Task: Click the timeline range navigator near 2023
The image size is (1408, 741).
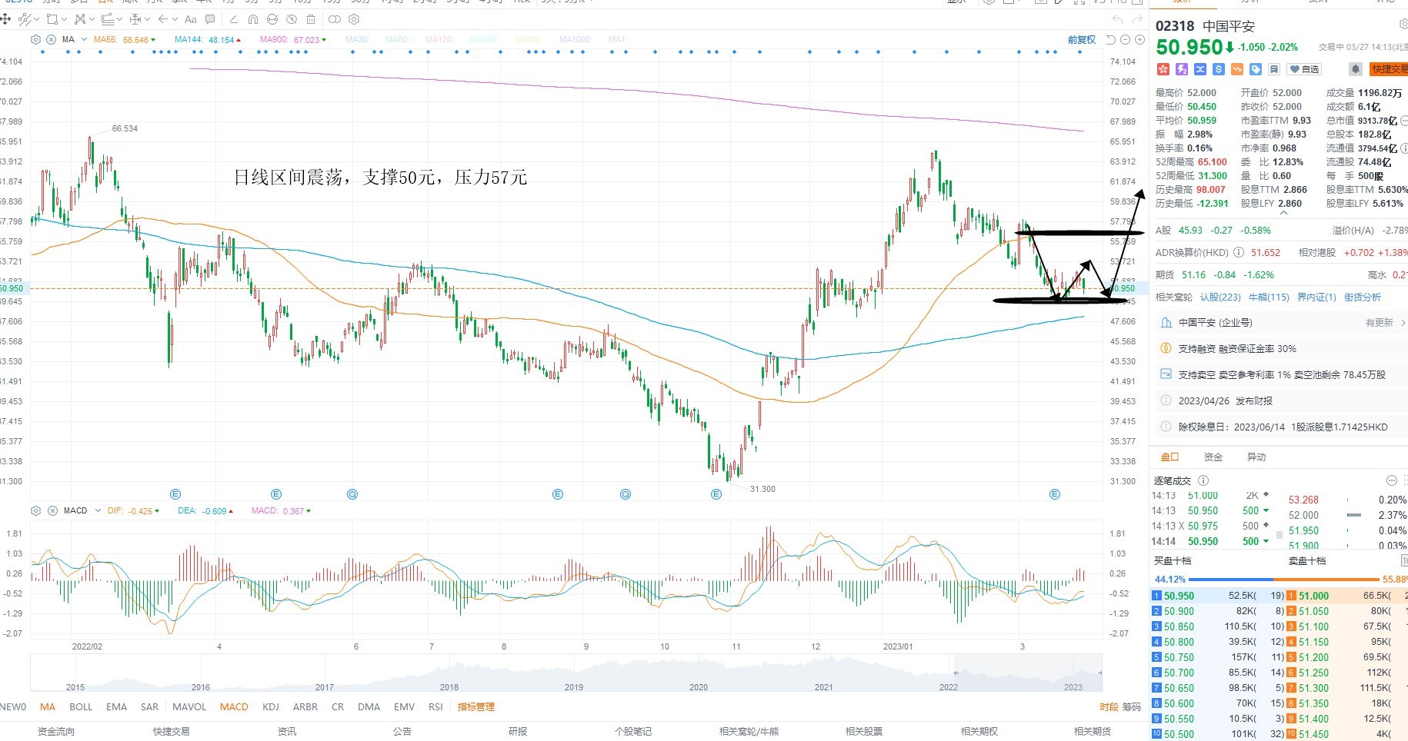Action: (x=1028, y=673)
